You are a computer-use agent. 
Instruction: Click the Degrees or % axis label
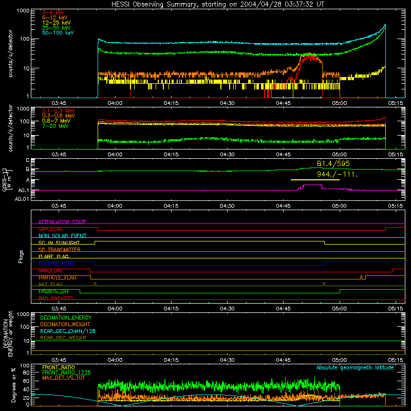coord(13,385)
